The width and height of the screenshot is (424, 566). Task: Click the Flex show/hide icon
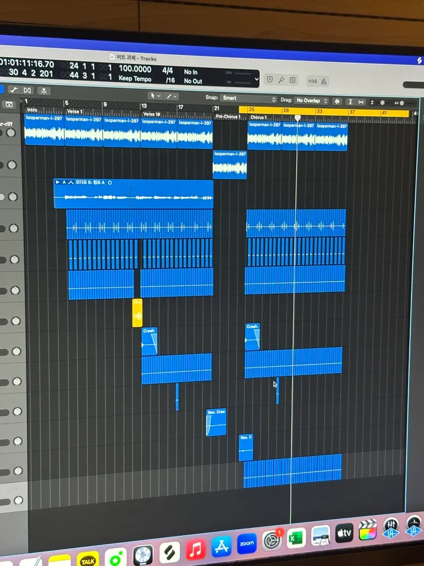(27, 90)
